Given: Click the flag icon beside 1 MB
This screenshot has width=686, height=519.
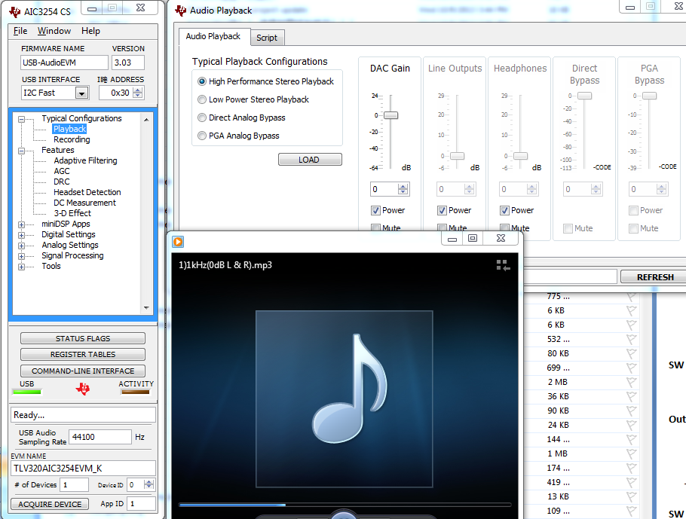Looking at the screenshot, I should click(631, 454).
